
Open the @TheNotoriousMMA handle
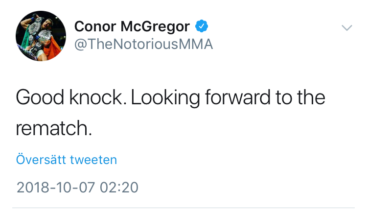(x=143, y=44)
